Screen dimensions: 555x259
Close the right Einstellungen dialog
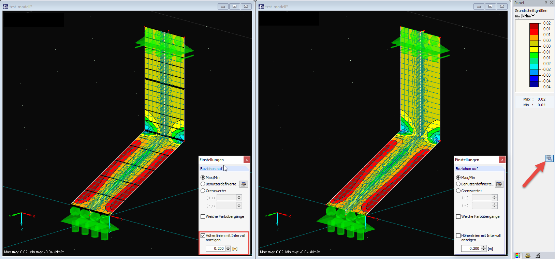(x=502, y=159)
